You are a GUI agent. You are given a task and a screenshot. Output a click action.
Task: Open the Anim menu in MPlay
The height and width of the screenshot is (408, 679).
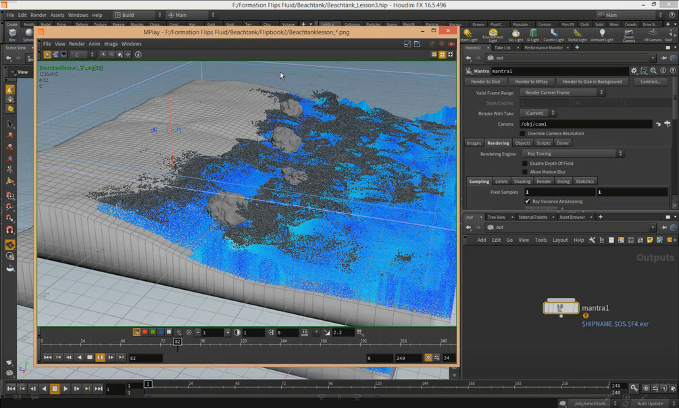pyautogui.click(x=94, y=44)
